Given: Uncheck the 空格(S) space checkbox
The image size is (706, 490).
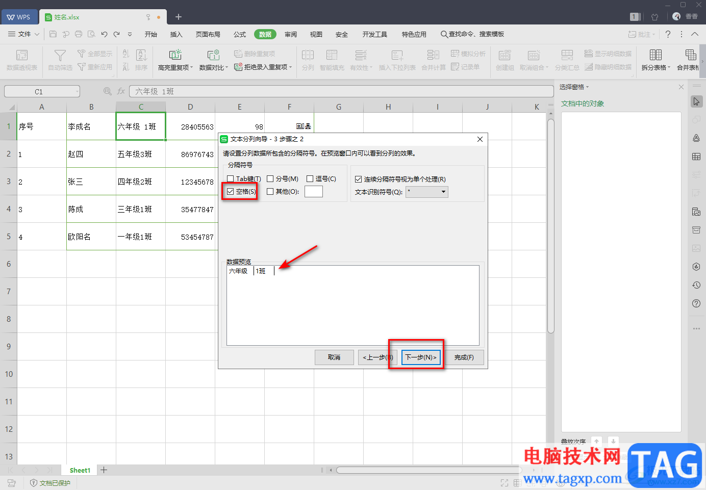Looking at the screenshot, I should (231, 192).
